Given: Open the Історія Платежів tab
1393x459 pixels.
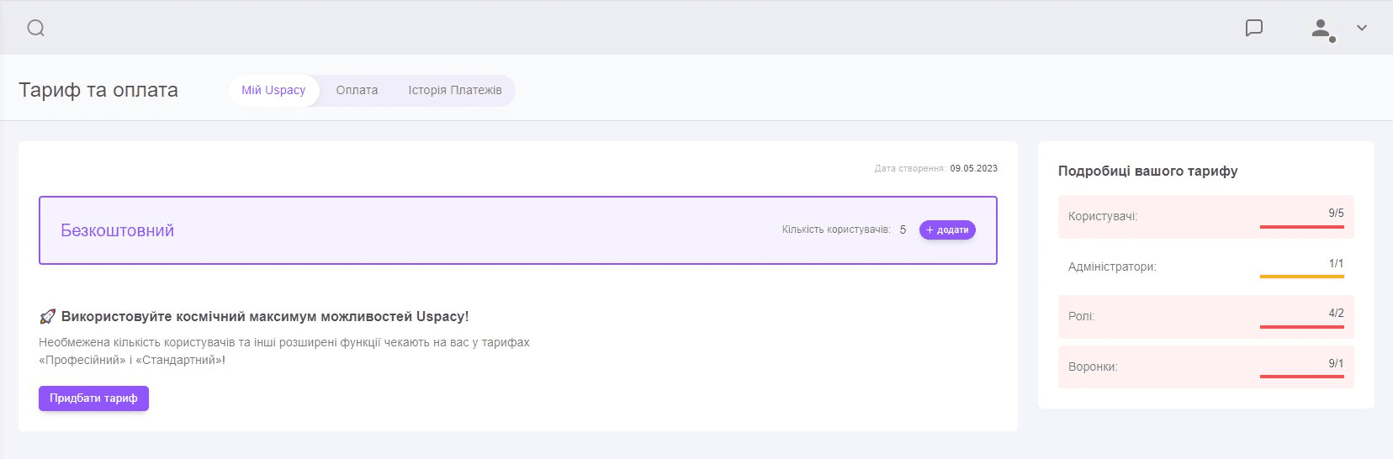Looking at the screenshot, I should 455,90.
